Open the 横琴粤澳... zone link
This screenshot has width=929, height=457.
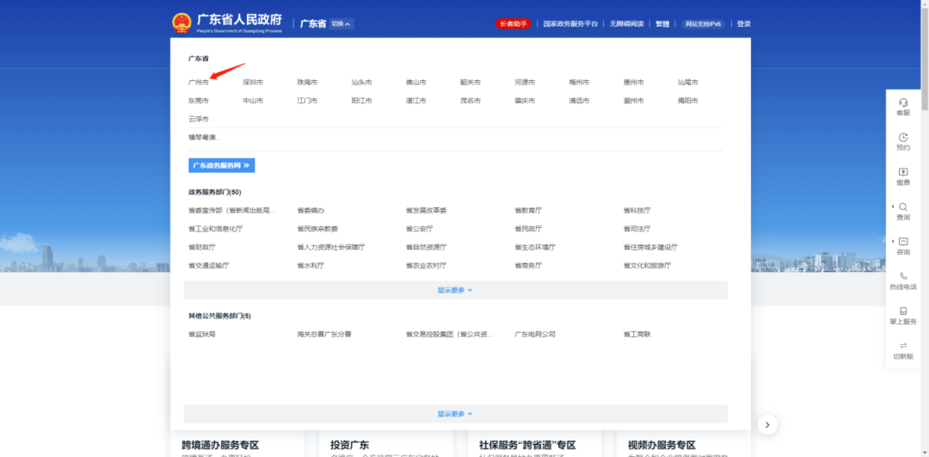205,138
